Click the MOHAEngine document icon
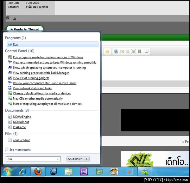 click(x=10, y=117)
